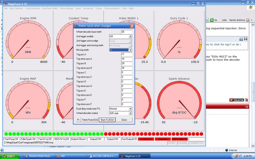The image size is (255, 159).
Task: Click the Output3 Off indicator
Action: 112,139
